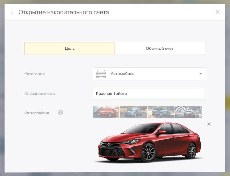Select the Цель tab

click(x=70, y=49)
